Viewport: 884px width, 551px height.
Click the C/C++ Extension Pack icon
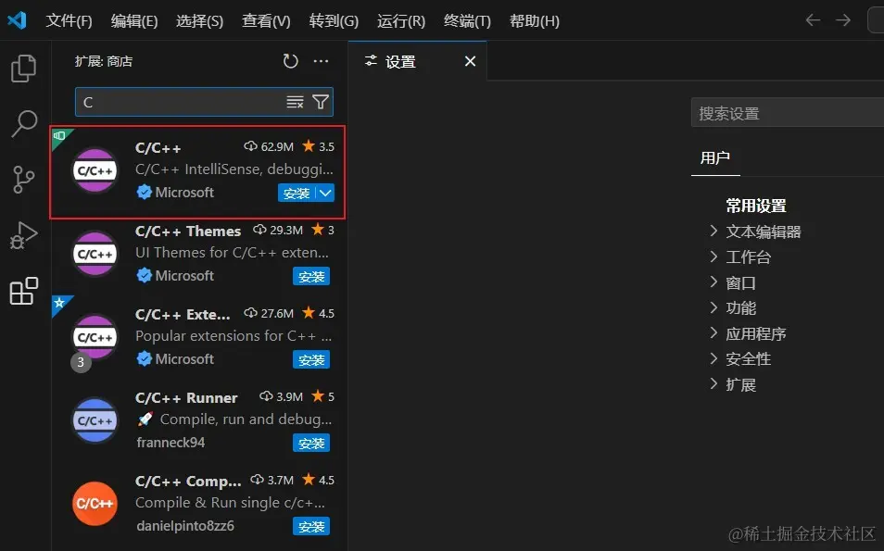[x=95, y=337]
